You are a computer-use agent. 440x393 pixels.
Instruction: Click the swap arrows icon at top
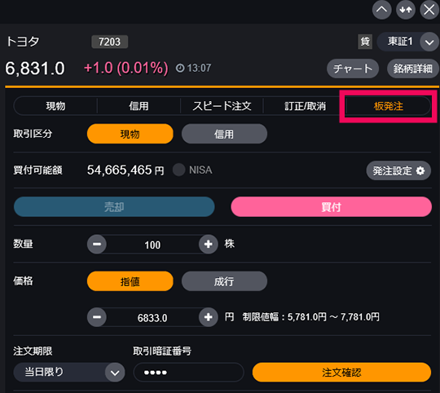[x=406, y=10]
